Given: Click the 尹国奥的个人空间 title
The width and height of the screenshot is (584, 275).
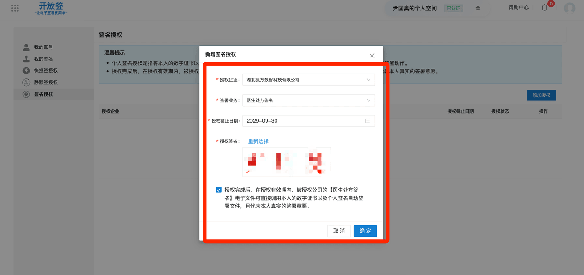Looking at the screenshot, I should coord(415,8).
